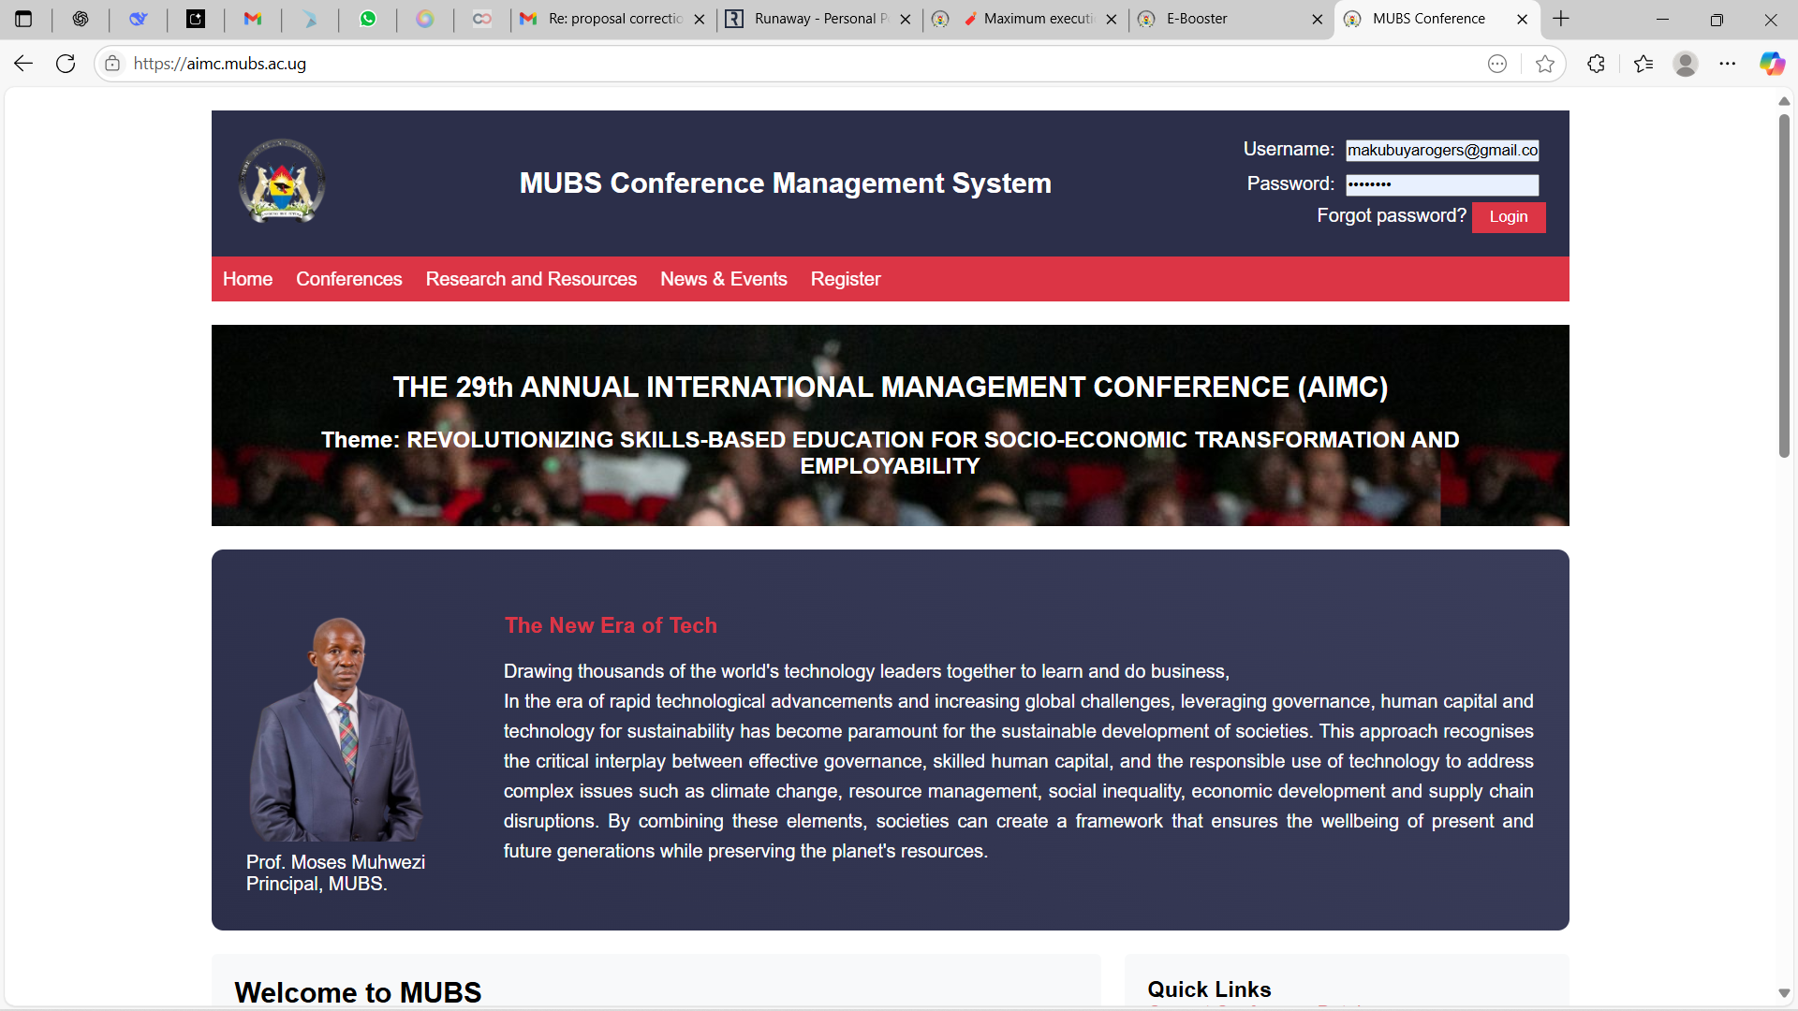
Task: Open the Register menu item
Action: (846, 279)
